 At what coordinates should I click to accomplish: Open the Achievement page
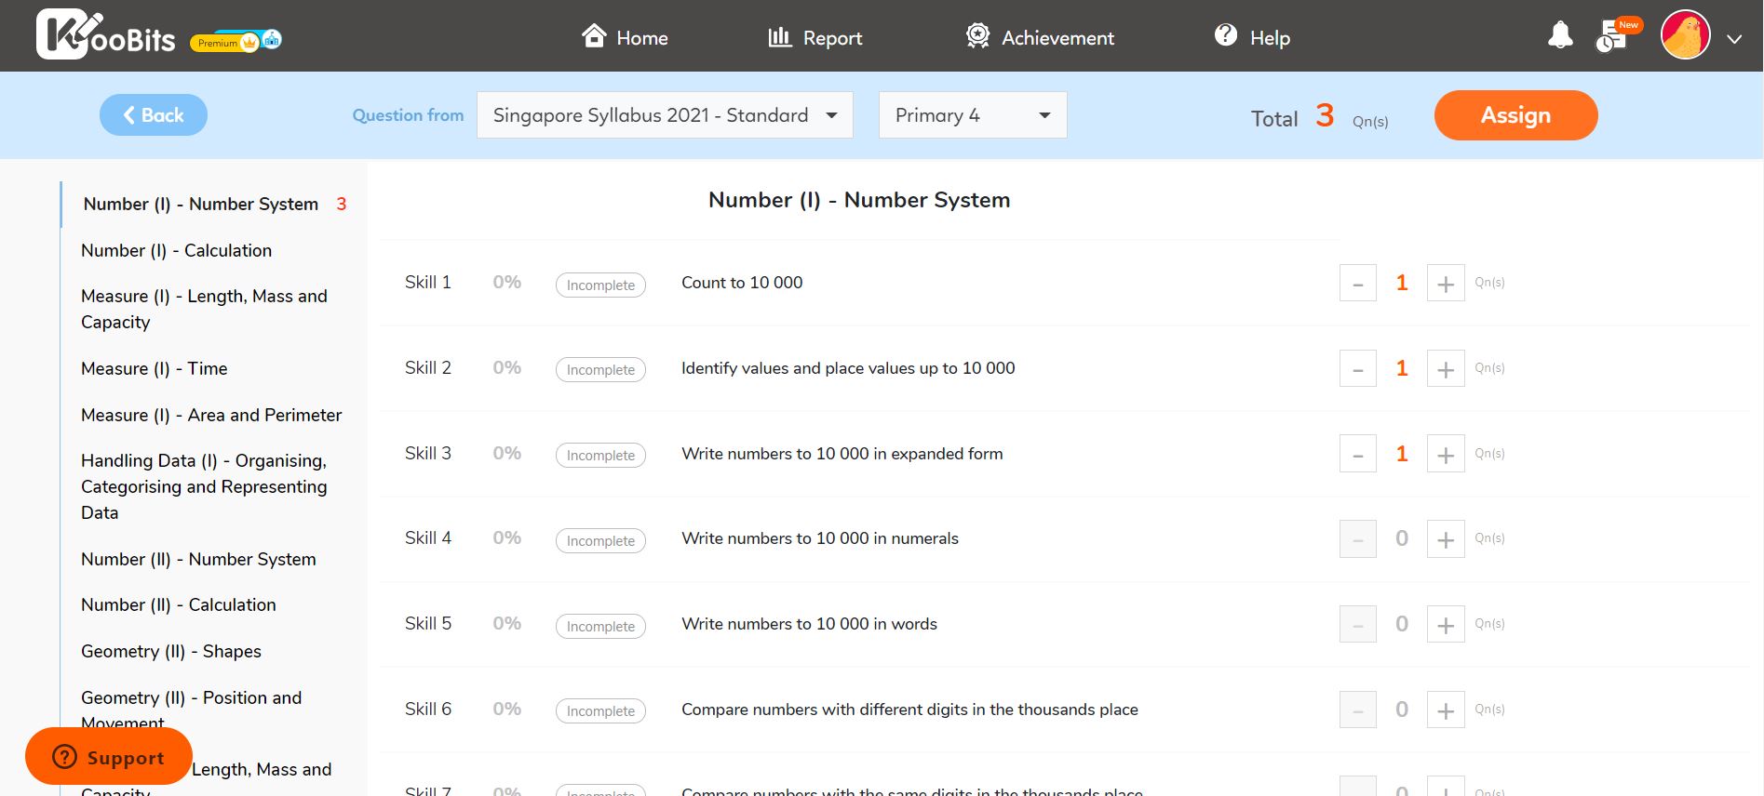1040,37
